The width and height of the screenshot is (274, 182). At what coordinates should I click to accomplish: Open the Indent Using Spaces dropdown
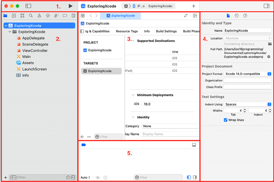click(247, 104)
